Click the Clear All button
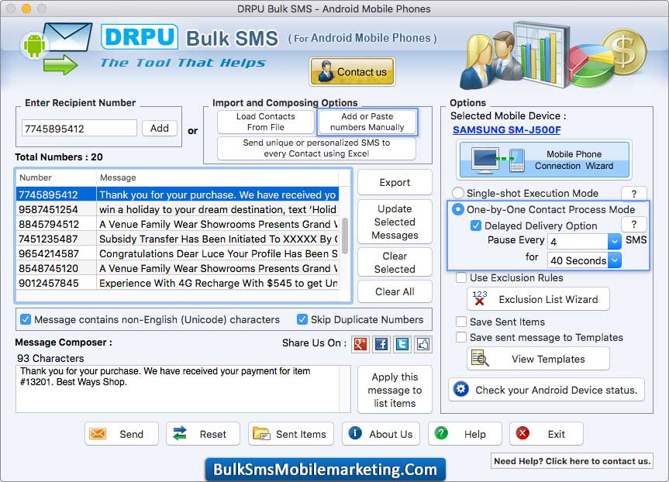Image resolution: width=669 pixels, height=482 pixels. coord(395,292)
